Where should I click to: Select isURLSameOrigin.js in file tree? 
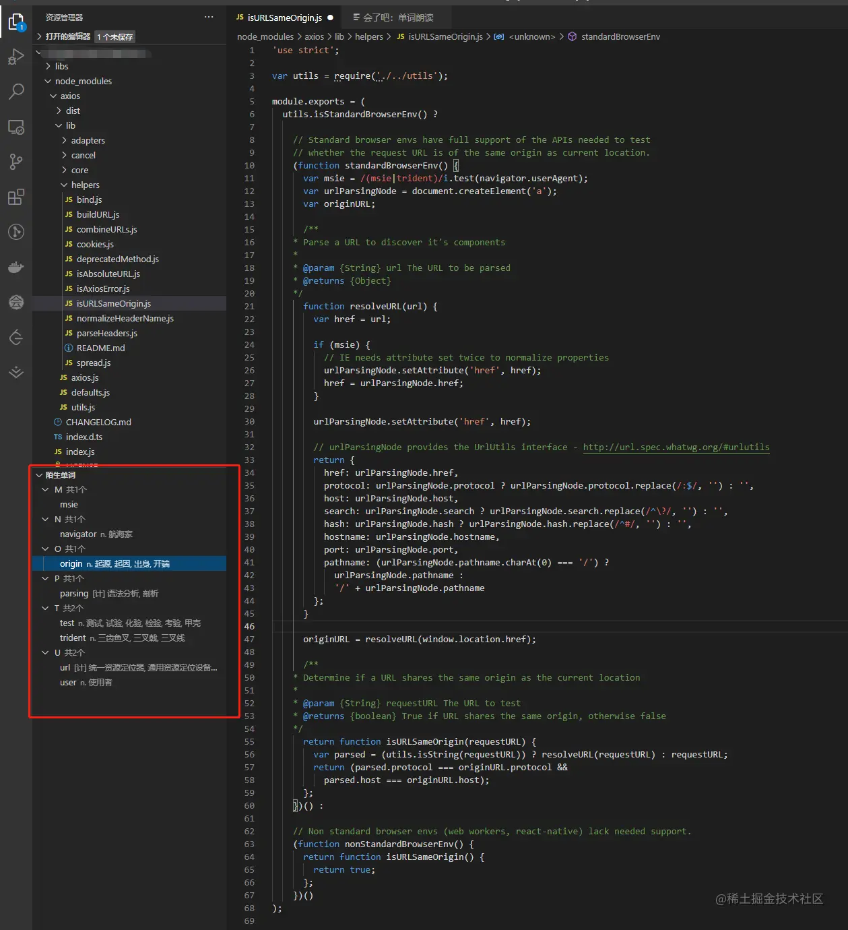click(x=129, y=303)
